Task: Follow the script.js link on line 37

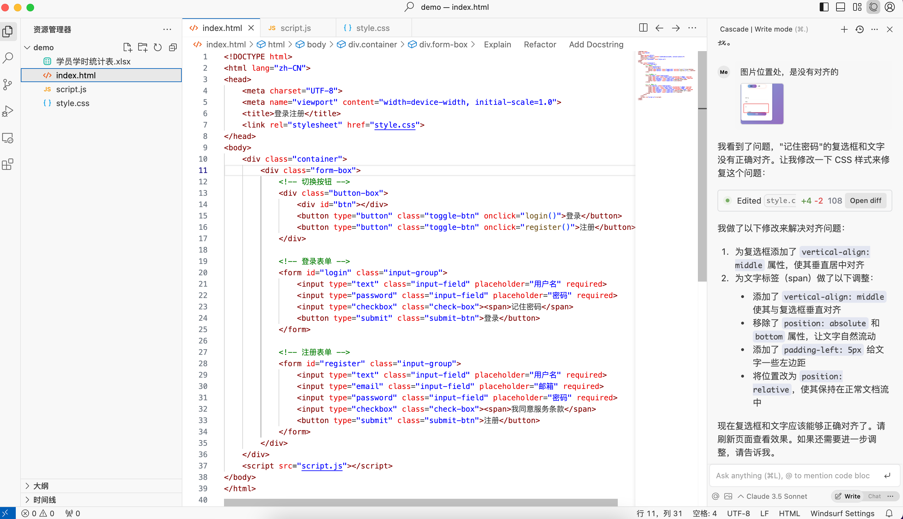Action: [322, 466]
